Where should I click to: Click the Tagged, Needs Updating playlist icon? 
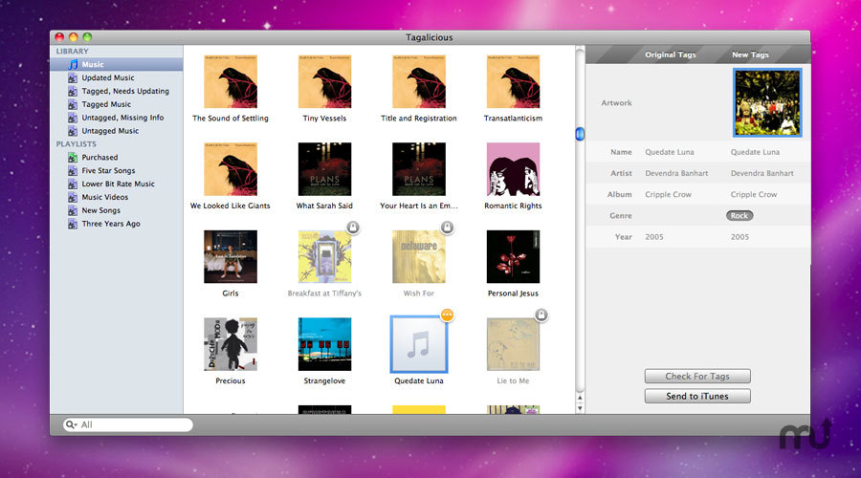[x=73, y=91]
